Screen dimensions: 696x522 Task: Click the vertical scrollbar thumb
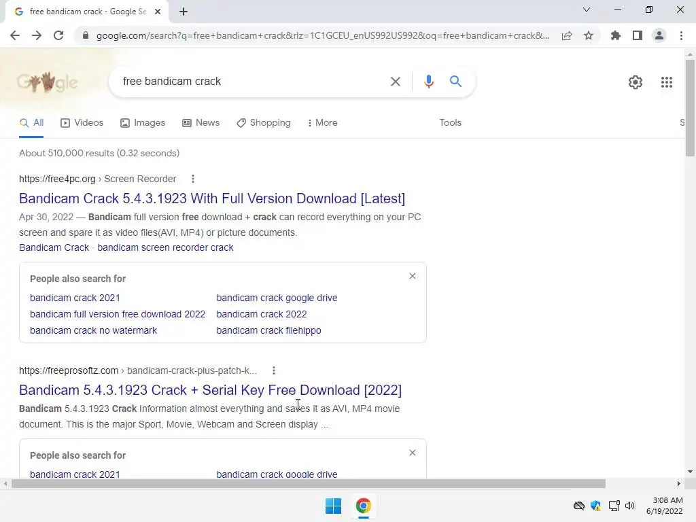[x=690, y=108]
